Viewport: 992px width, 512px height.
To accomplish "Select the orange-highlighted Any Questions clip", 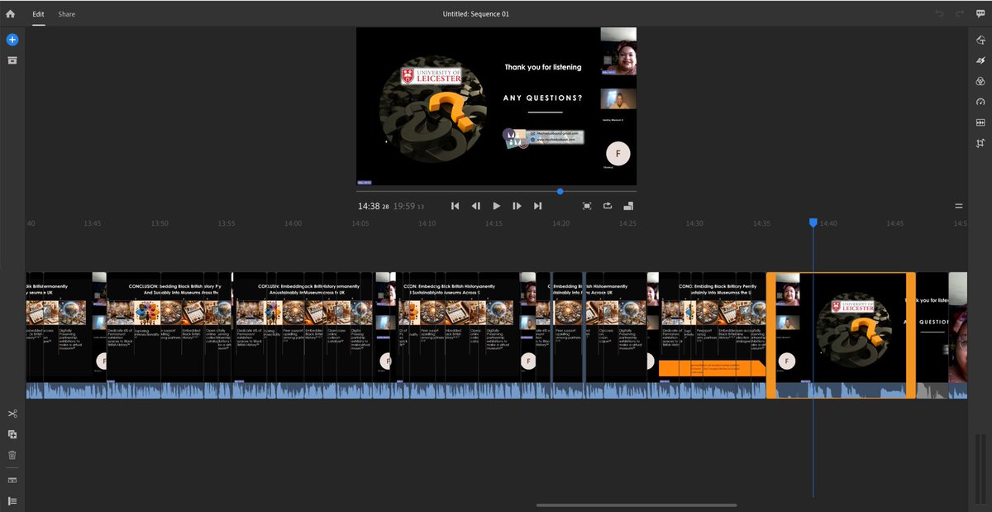I will point(841,335).
